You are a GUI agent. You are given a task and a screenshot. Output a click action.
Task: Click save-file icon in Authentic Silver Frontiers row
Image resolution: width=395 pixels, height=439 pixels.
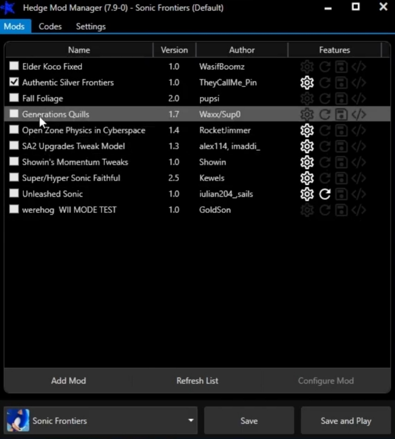click(x=341, y=83)
